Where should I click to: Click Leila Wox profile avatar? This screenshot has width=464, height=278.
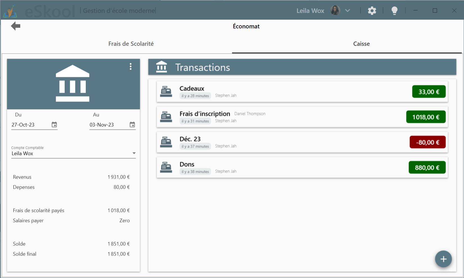click(335, 11)
